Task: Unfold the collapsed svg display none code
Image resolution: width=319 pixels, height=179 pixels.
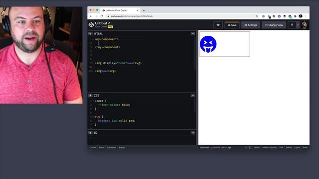Action: click(130, 63)
